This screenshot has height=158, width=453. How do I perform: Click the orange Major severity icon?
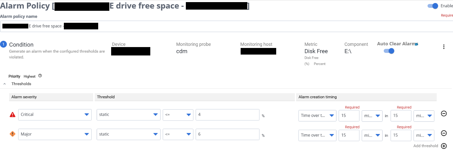coord(13,134)
